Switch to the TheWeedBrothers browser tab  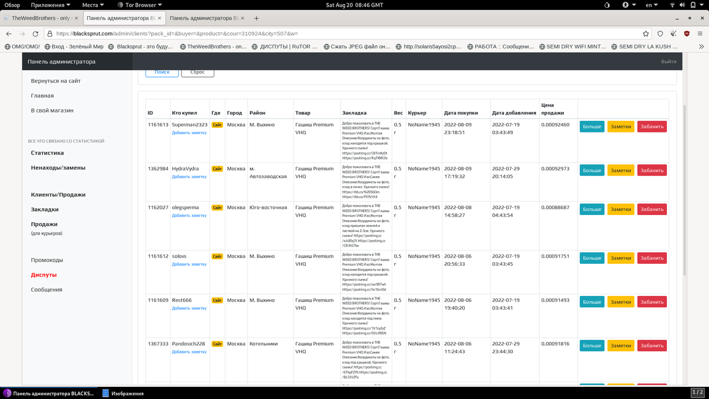click(42, 18)
